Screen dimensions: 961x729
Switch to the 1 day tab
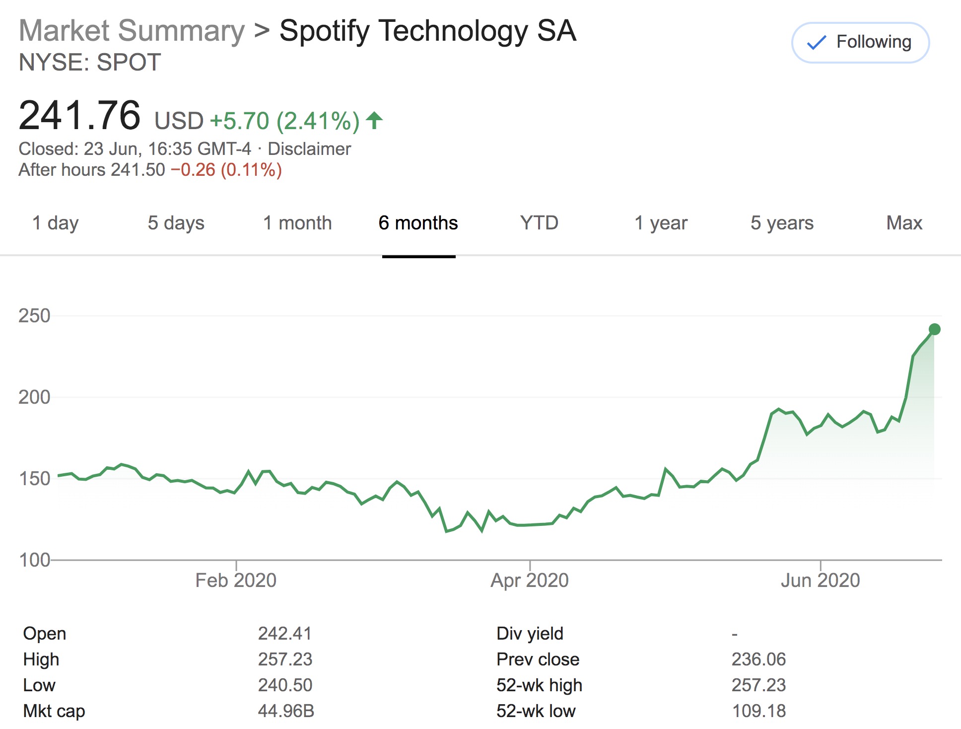(x=55, y=223)
